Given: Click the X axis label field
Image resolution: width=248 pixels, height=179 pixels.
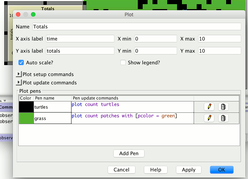Looking at the screenshot, I should 80,39.
